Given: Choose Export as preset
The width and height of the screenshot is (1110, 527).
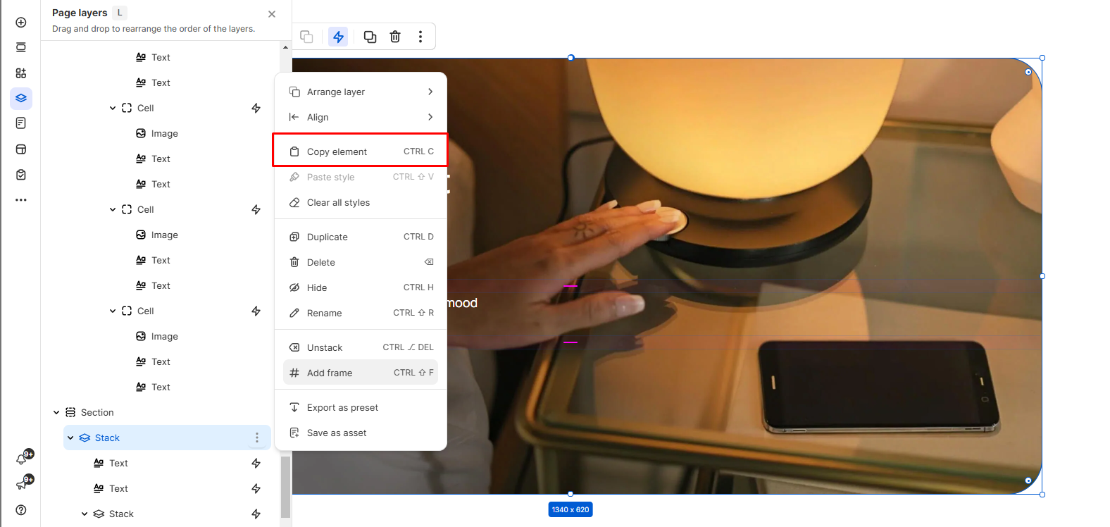Looking at the screenshot, I should 361,407.
